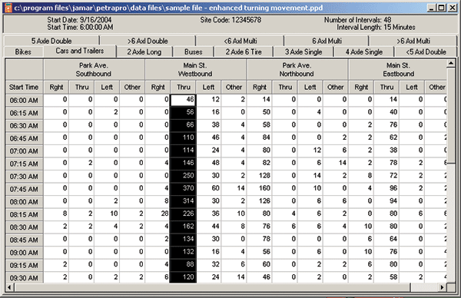Click the Westbound Thru column header
Screen dimensions: 461x298
[x=184, y=87]
